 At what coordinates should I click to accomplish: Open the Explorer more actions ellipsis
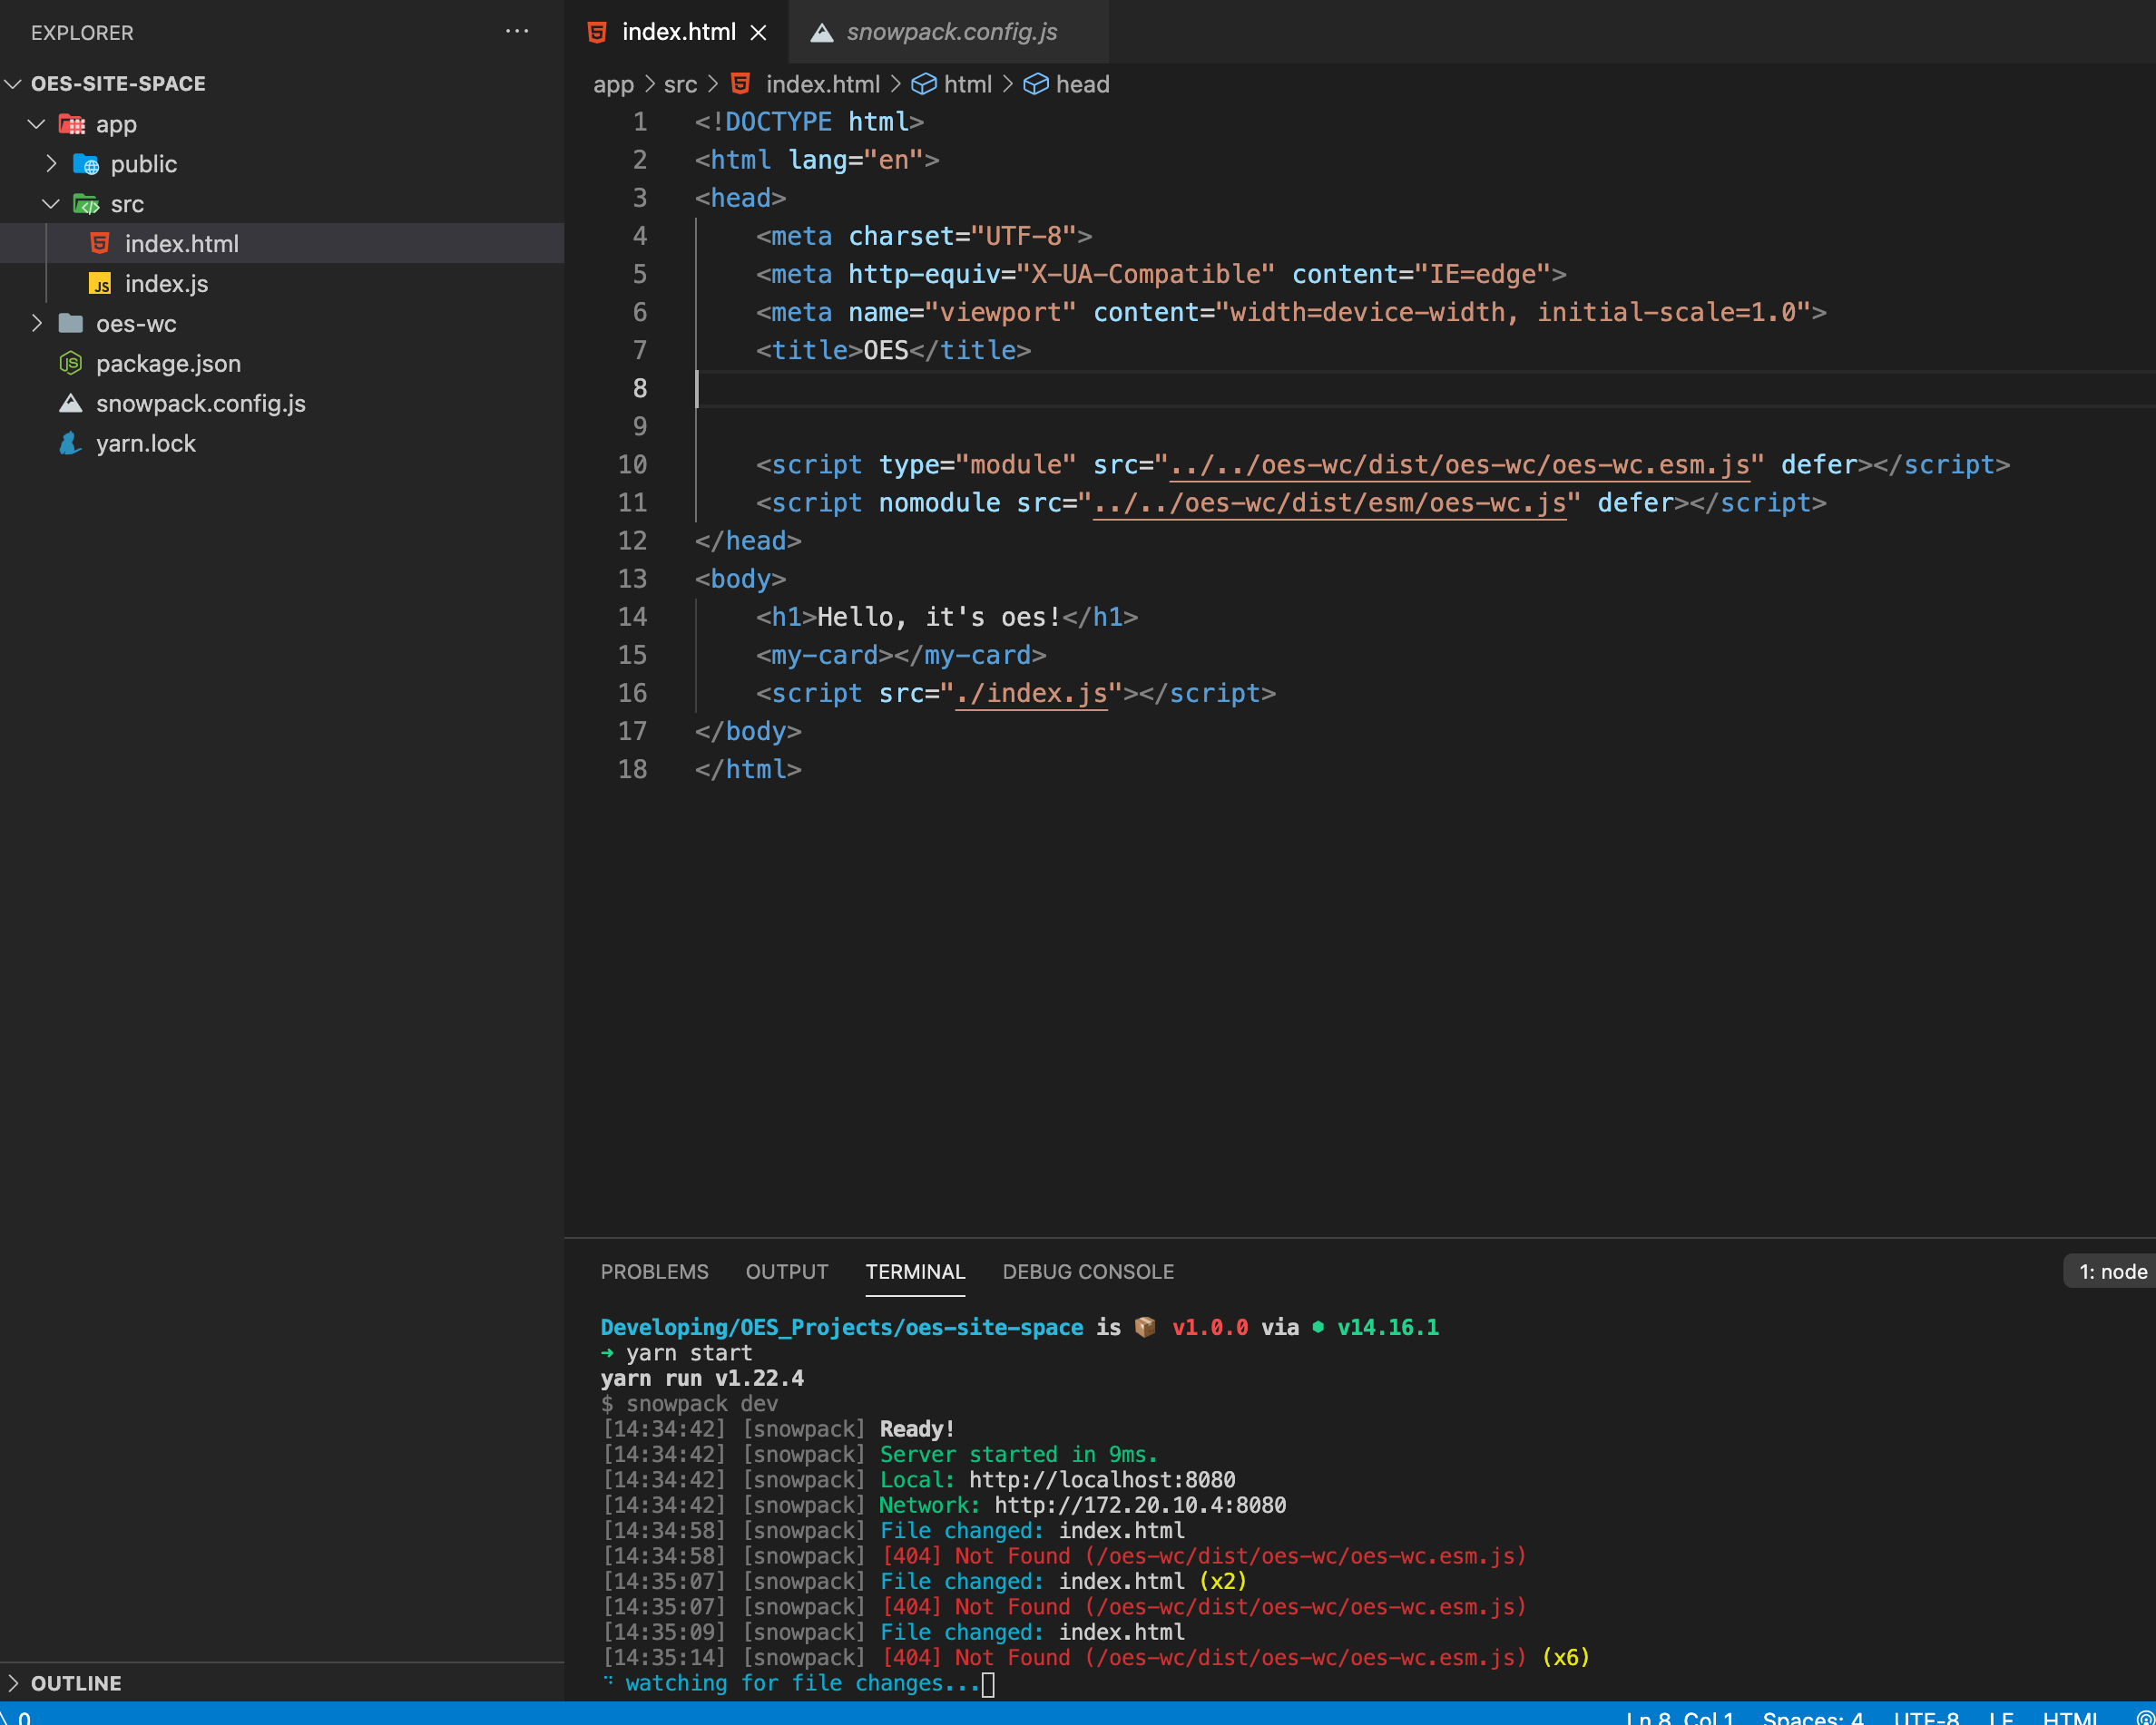point(517,31)
